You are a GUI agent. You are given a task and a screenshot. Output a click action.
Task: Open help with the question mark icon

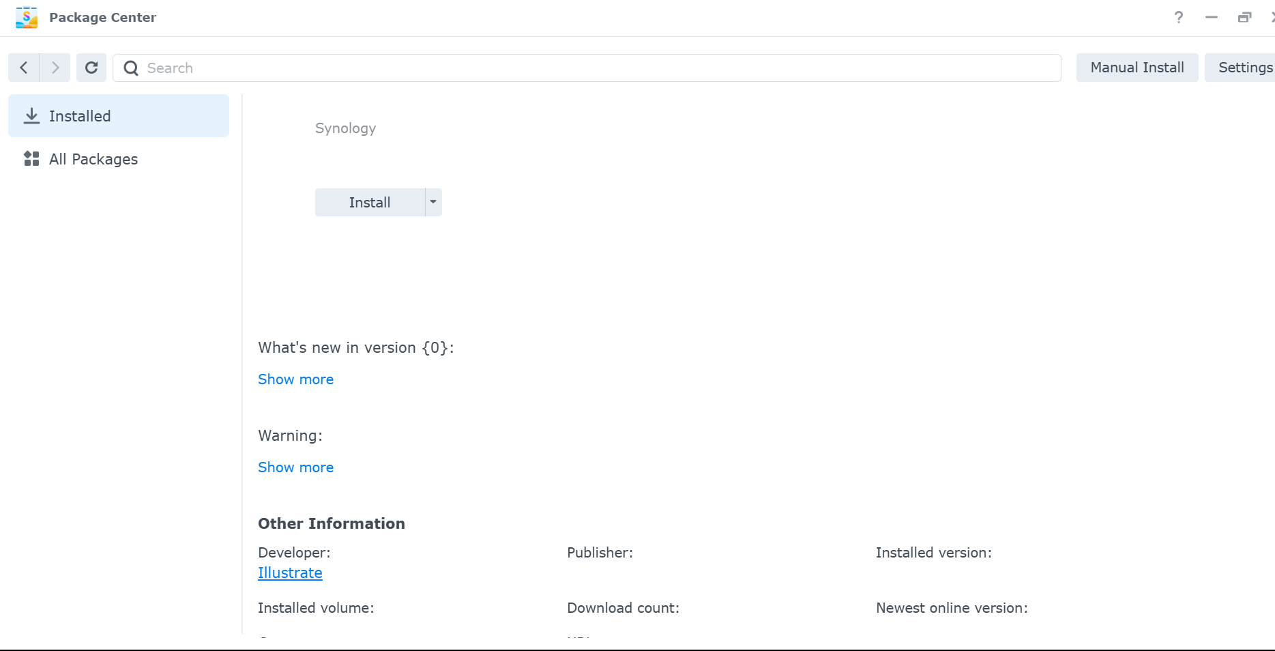[1178, 18]
